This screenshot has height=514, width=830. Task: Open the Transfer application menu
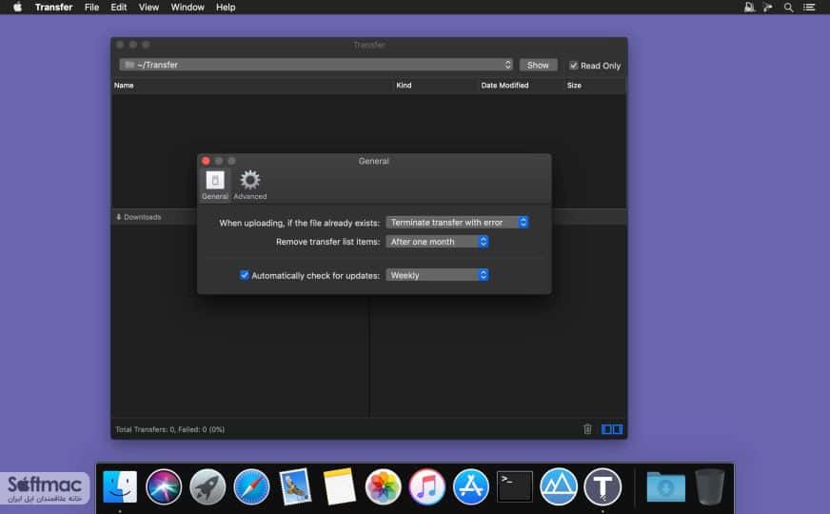point(53,7)
